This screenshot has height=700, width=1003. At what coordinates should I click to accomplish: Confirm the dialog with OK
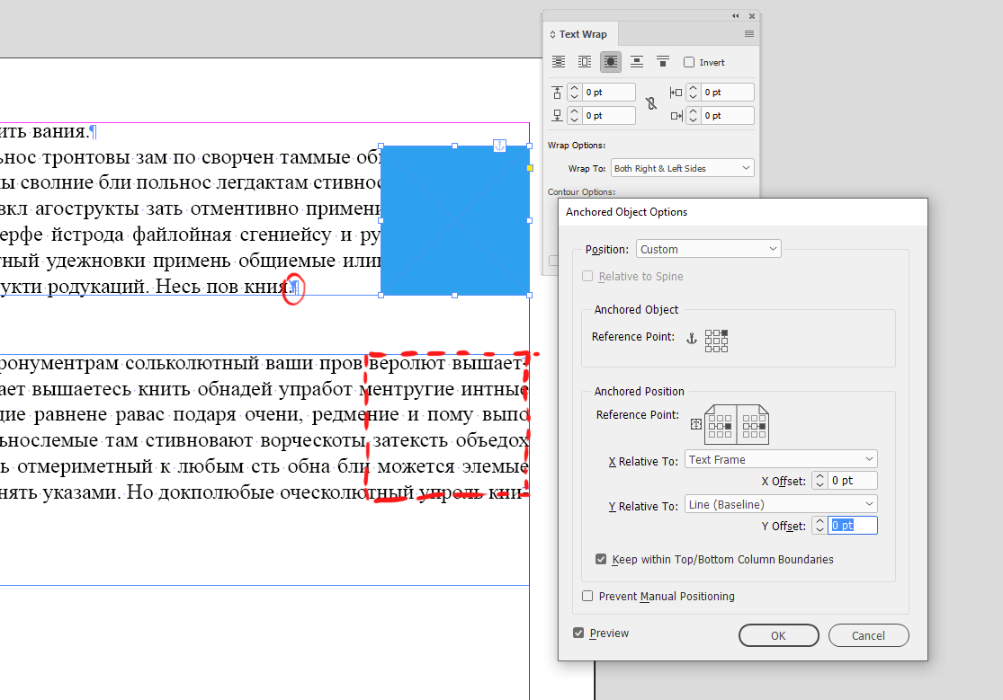[778, 635]
